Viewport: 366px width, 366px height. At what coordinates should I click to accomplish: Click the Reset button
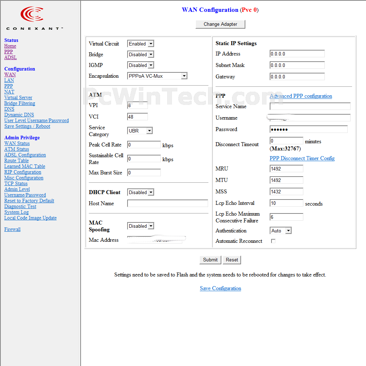coord(232,260)
